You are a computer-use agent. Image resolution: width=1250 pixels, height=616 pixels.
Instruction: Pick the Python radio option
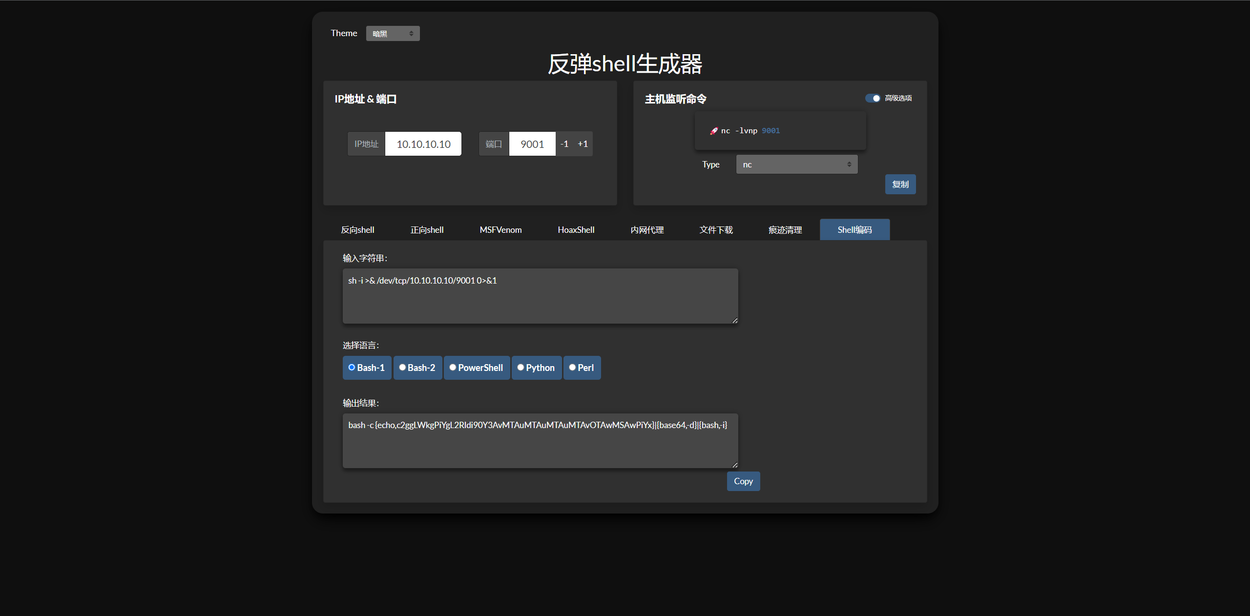pyautogui.click(x=521, y=368)
